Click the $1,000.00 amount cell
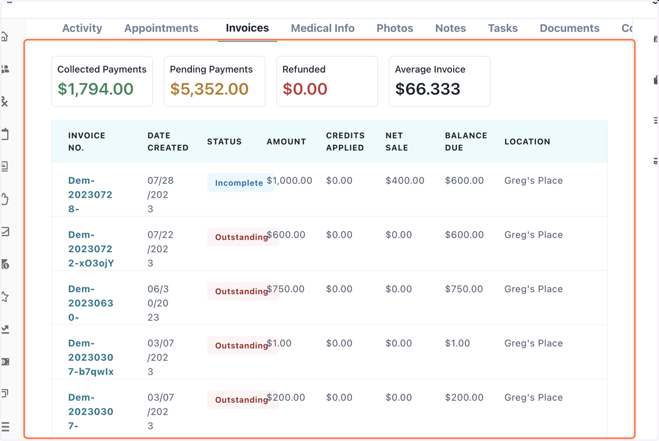The width and height of the screenshot is (659, 441). 289,181
